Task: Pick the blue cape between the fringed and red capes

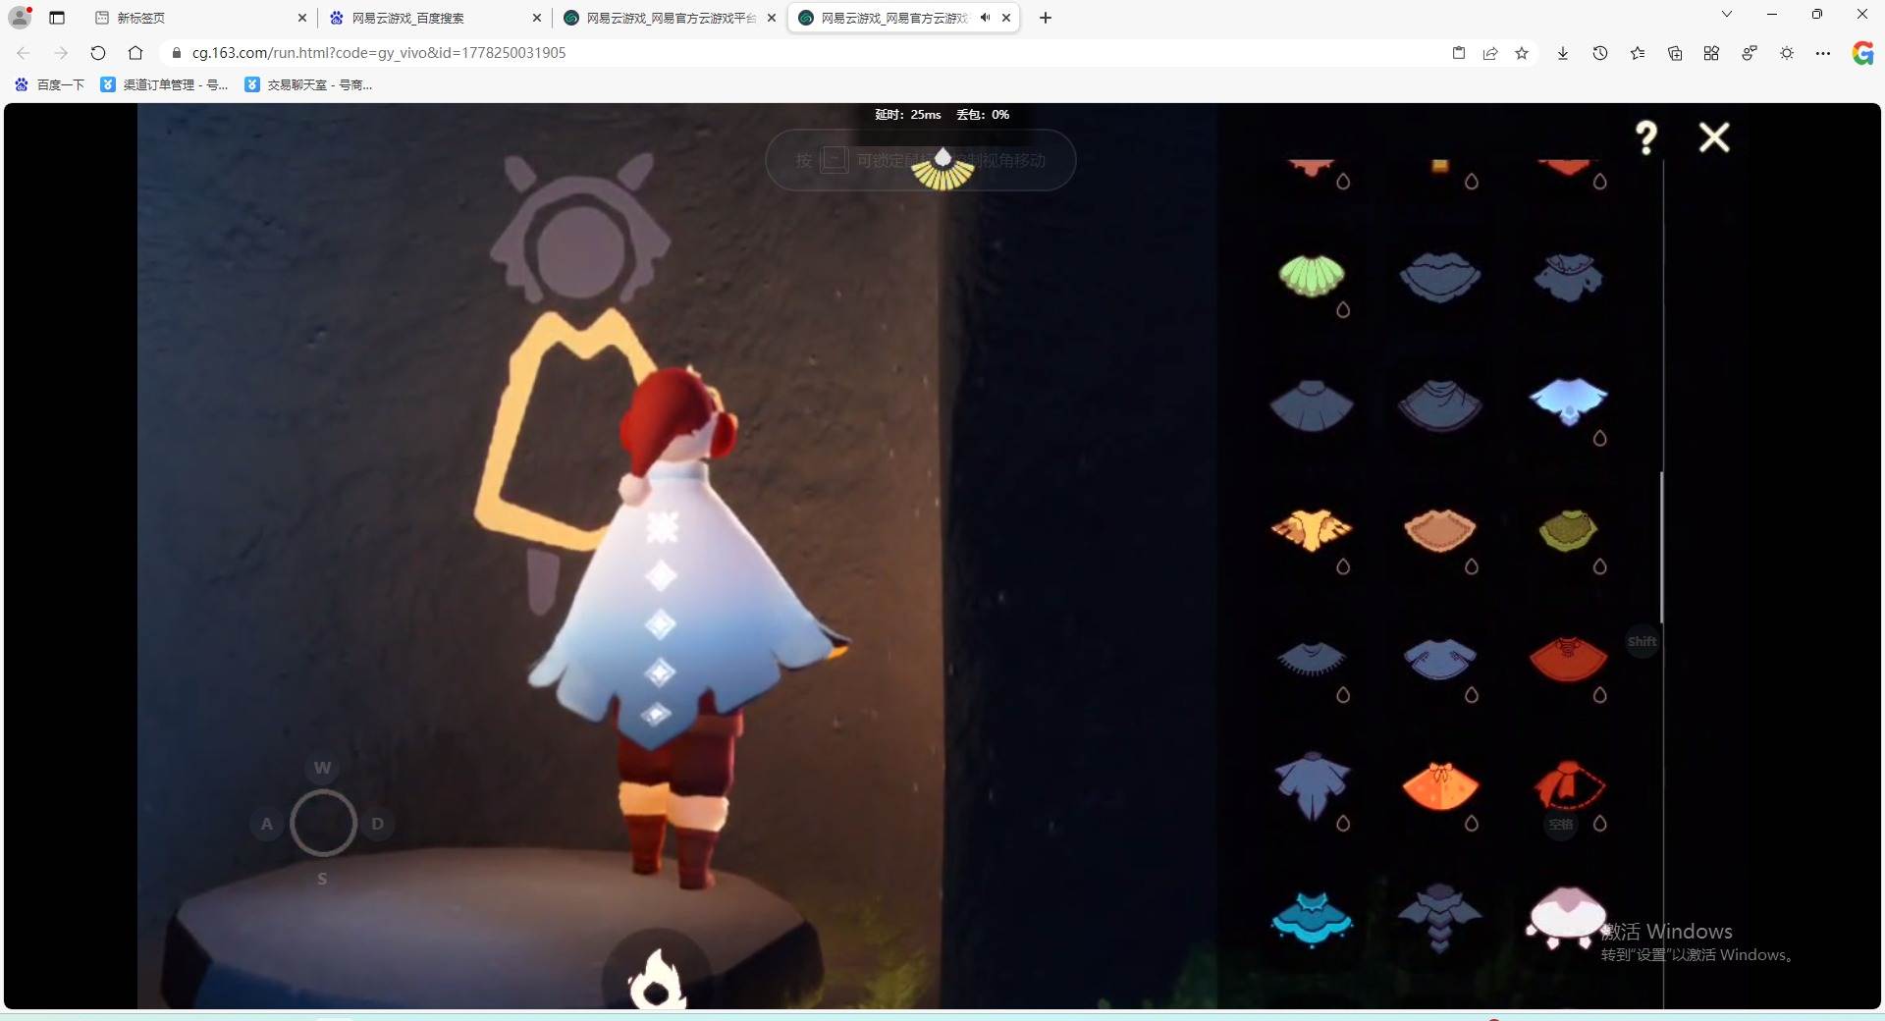Action: [1440, 659]
